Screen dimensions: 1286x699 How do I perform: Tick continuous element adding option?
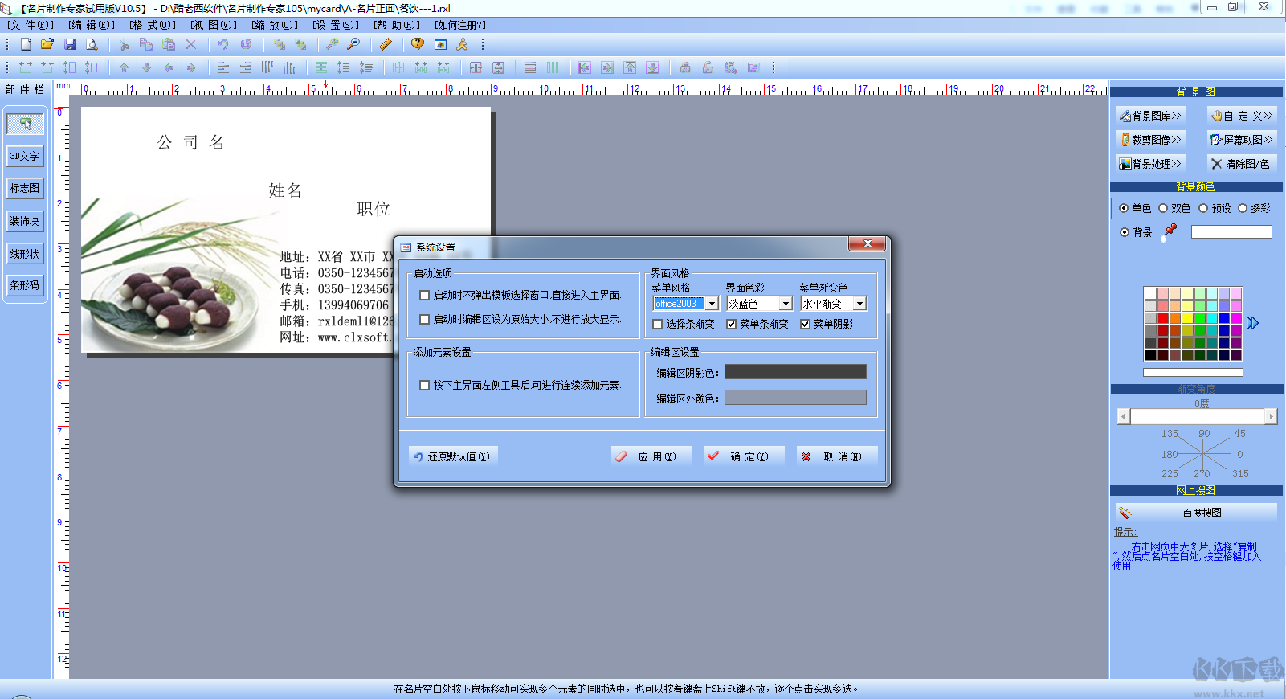coord(425,386)
